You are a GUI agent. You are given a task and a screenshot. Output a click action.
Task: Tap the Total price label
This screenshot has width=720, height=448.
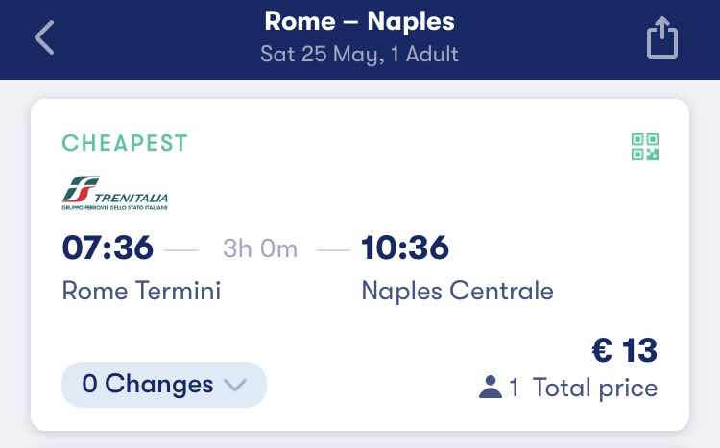pos(595,388)
